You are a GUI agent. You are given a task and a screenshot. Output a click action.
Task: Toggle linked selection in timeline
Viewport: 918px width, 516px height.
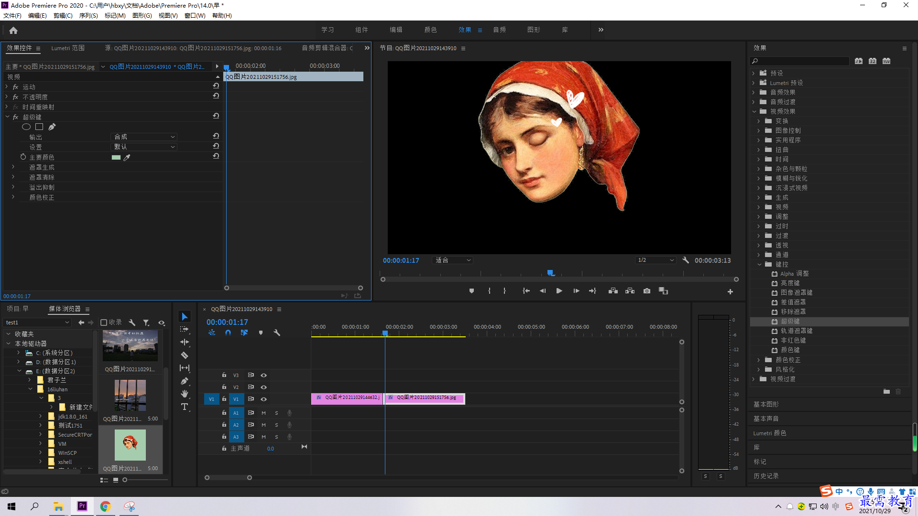(x=244, y=333)
